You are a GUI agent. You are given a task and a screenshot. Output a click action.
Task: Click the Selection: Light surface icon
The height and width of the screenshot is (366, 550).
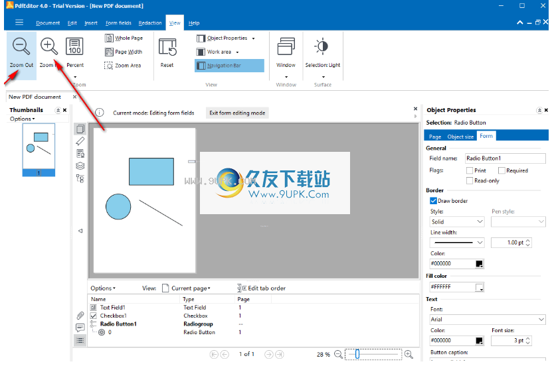pos(322,46)
